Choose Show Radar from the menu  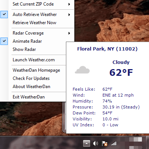24,49
